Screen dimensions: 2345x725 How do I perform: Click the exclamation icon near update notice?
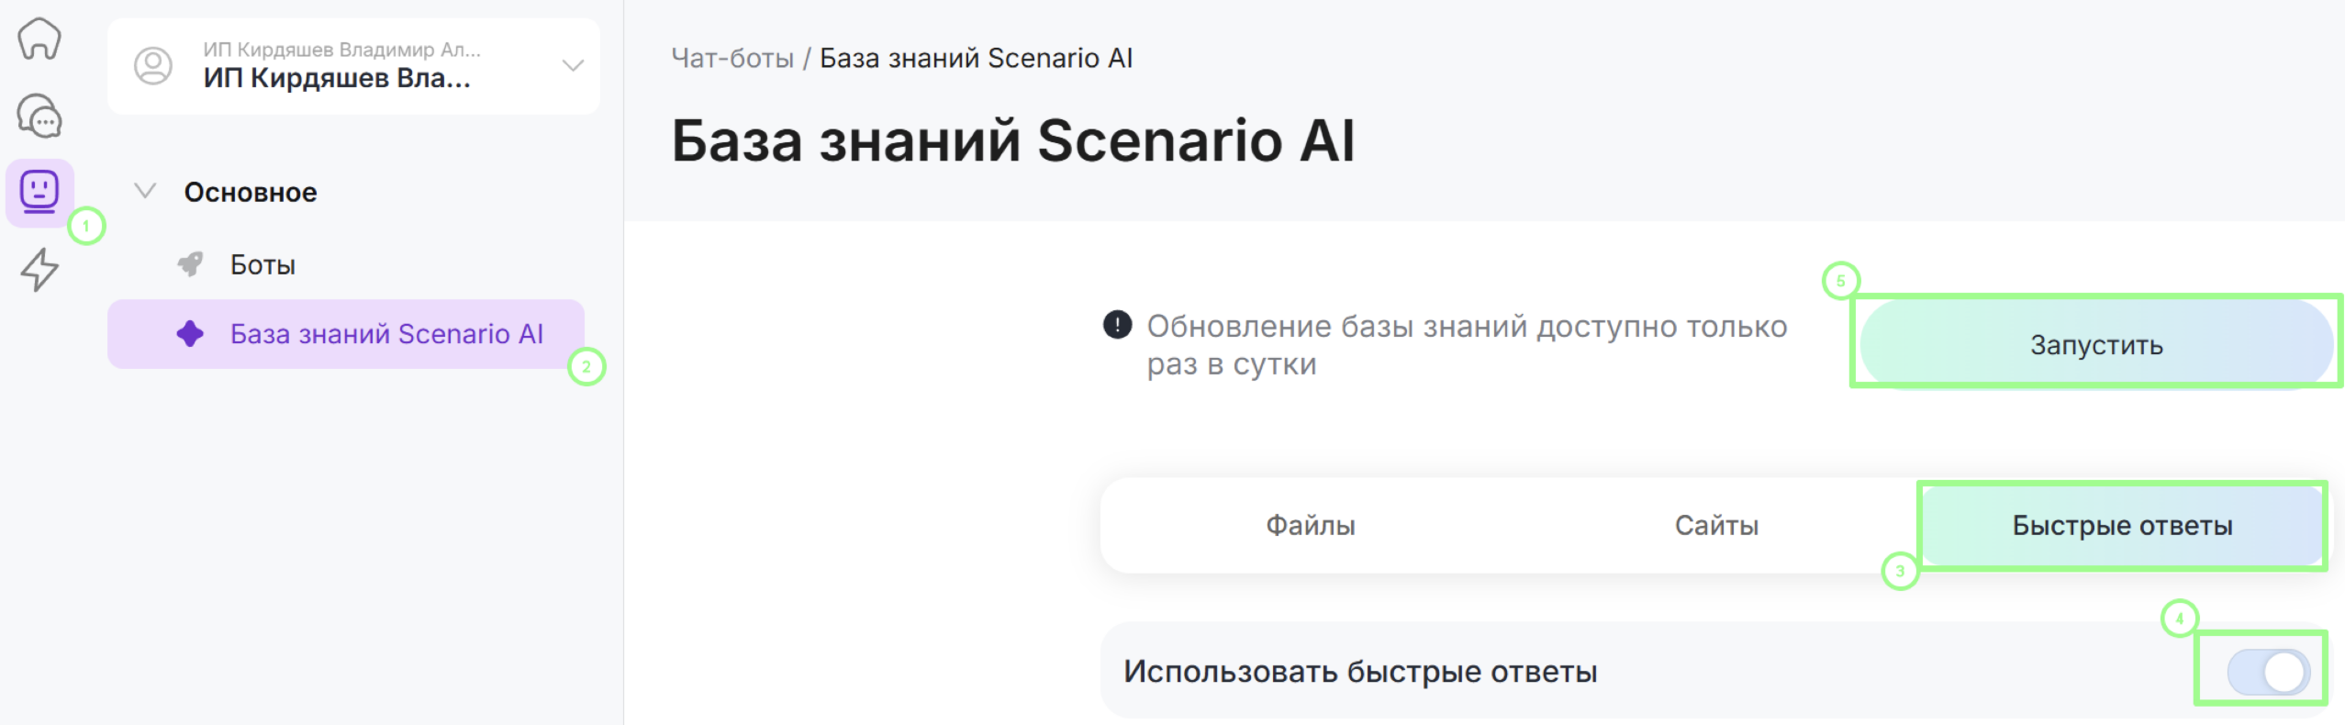[x=1117, y=325]
